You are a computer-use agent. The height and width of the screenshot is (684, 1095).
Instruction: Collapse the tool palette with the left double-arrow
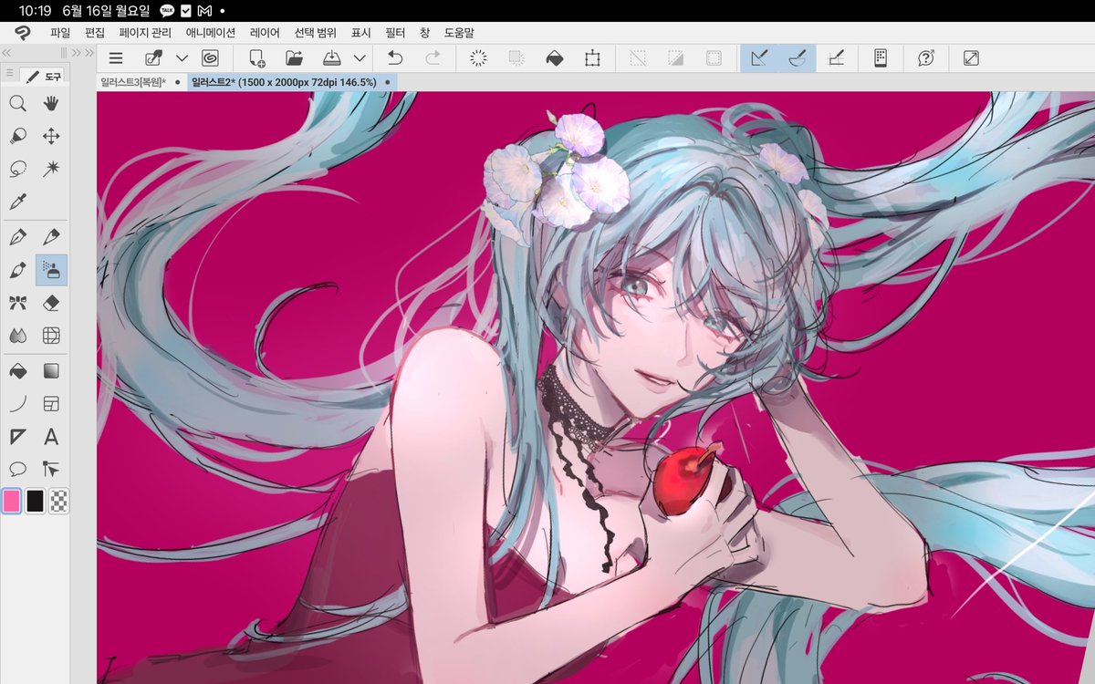[x=6, y=53]
